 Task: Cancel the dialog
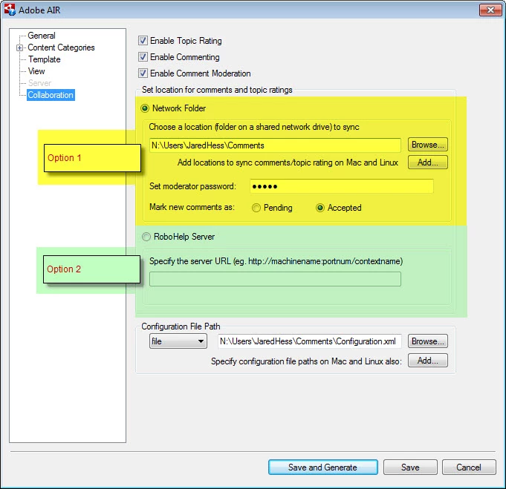point(469,467)
